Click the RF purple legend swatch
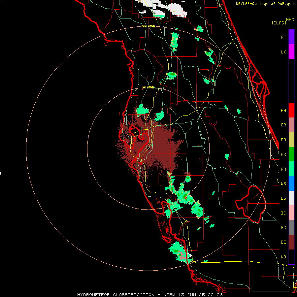 tap(291, 37)
